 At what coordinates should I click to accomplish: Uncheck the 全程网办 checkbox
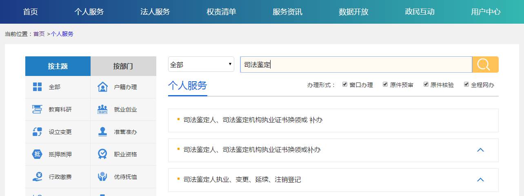click(466, 85)
